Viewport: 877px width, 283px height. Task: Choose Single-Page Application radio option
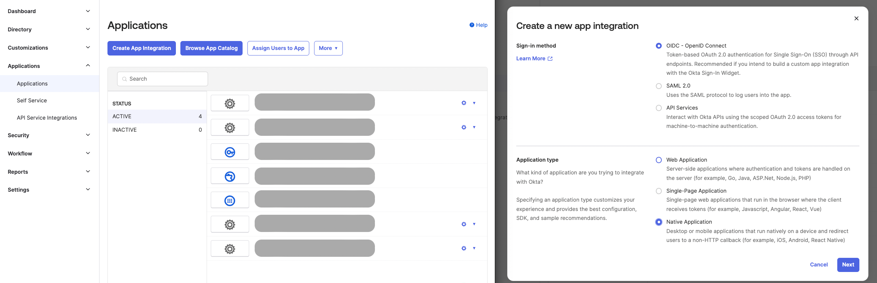pos(659,191)
